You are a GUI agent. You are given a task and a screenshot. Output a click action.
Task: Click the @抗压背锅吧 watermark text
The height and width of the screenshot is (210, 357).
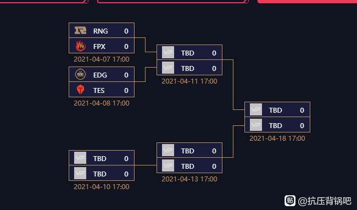(x=325, y=201)
